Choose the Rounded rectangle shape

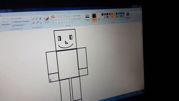tap(64, 17)
